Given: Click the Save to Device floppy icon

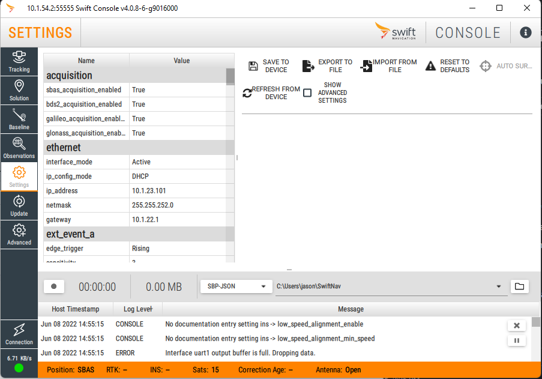Looking at the screenshot, I should tap(253, 65).
